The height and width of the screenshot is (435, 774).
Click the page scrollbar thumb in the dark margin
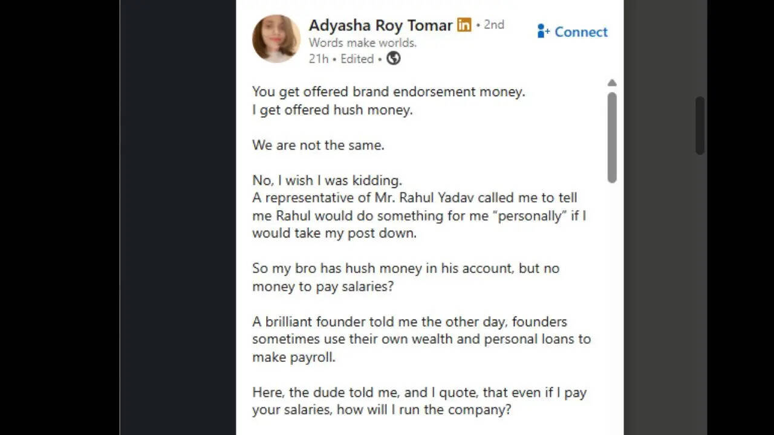[700, 126]
